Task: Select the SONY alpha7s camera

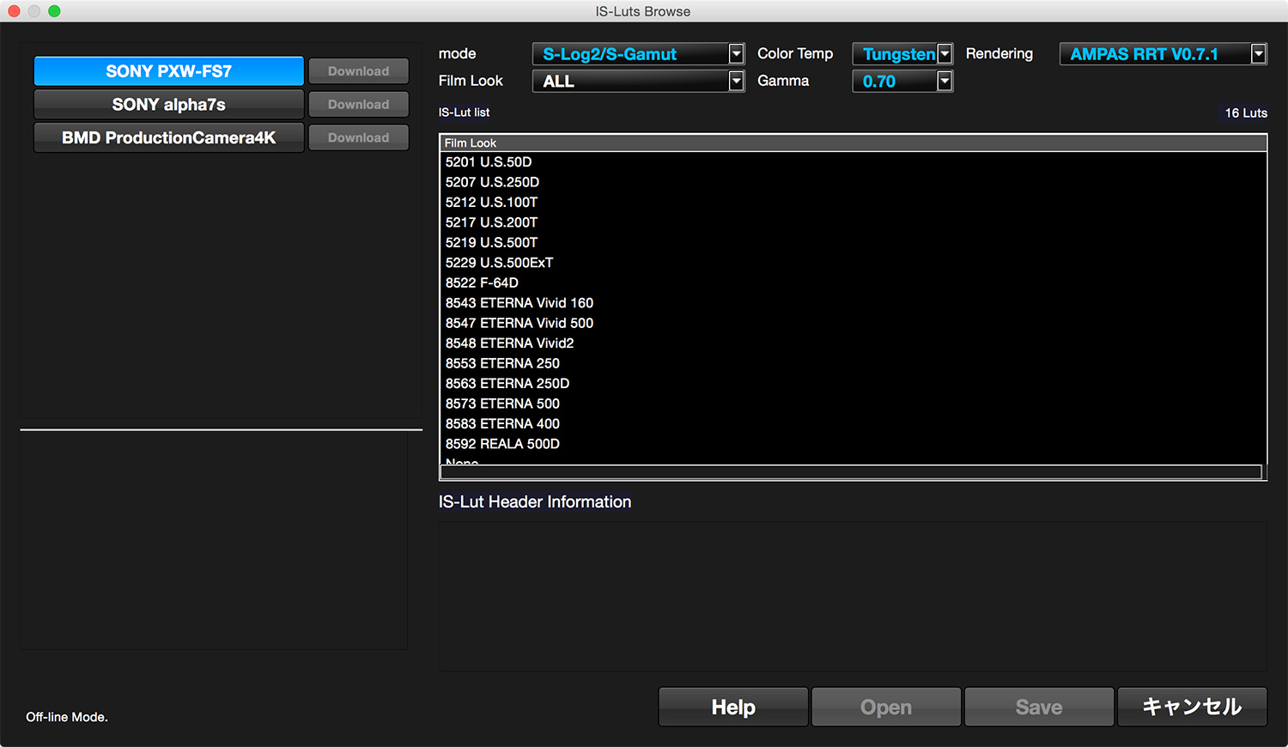Action: click(x=168, y=105)
